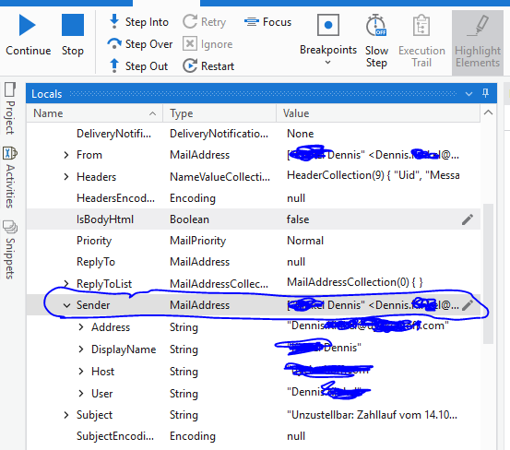510x450 pixels.
Task: Expand the Subject row
Action: 66,415
